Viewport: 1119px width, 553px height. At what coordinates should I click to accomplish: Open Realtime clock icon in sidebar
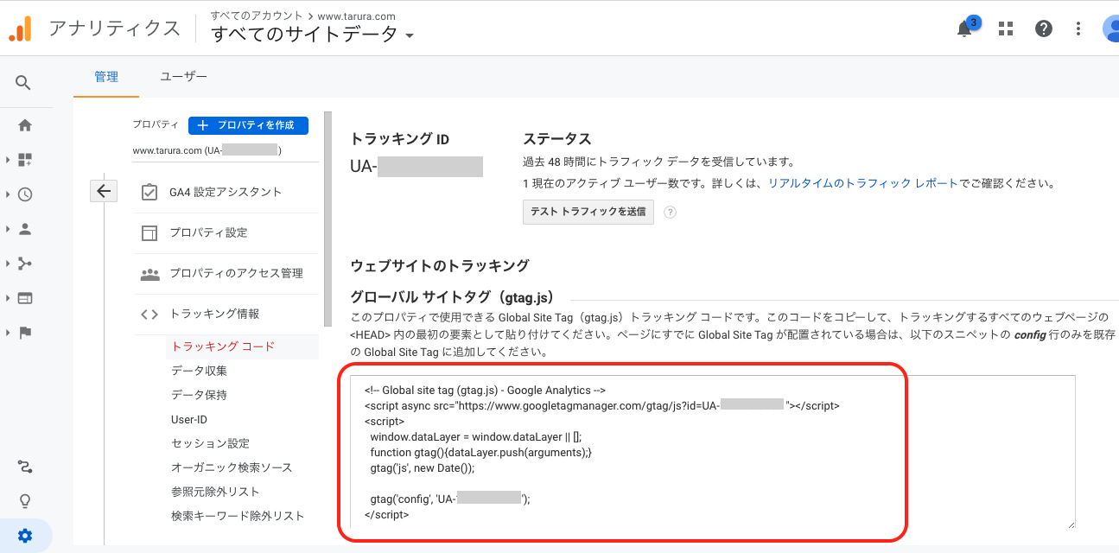(x=25, y=194)
